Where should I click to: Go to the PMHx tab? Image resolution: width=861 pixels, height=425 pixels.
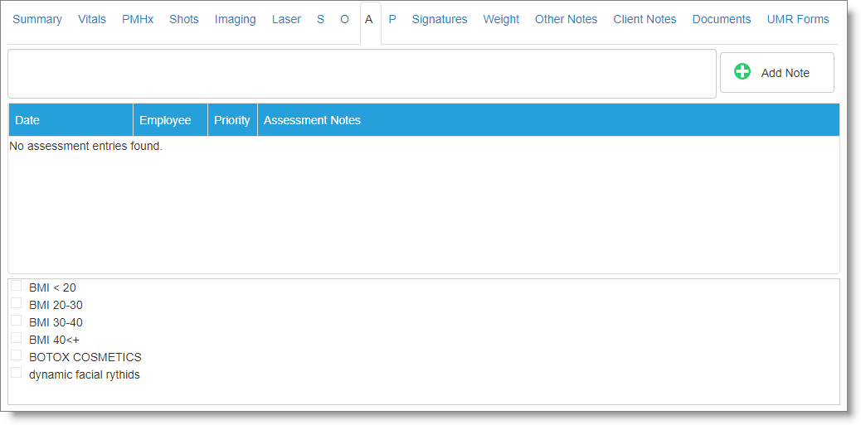pos(138,19)
